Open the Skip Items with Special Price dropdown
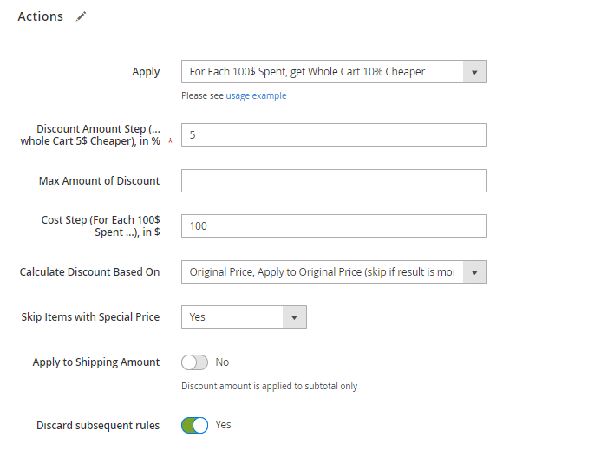Viewport: 594px width, 450px height. click(x=244, y=317)
